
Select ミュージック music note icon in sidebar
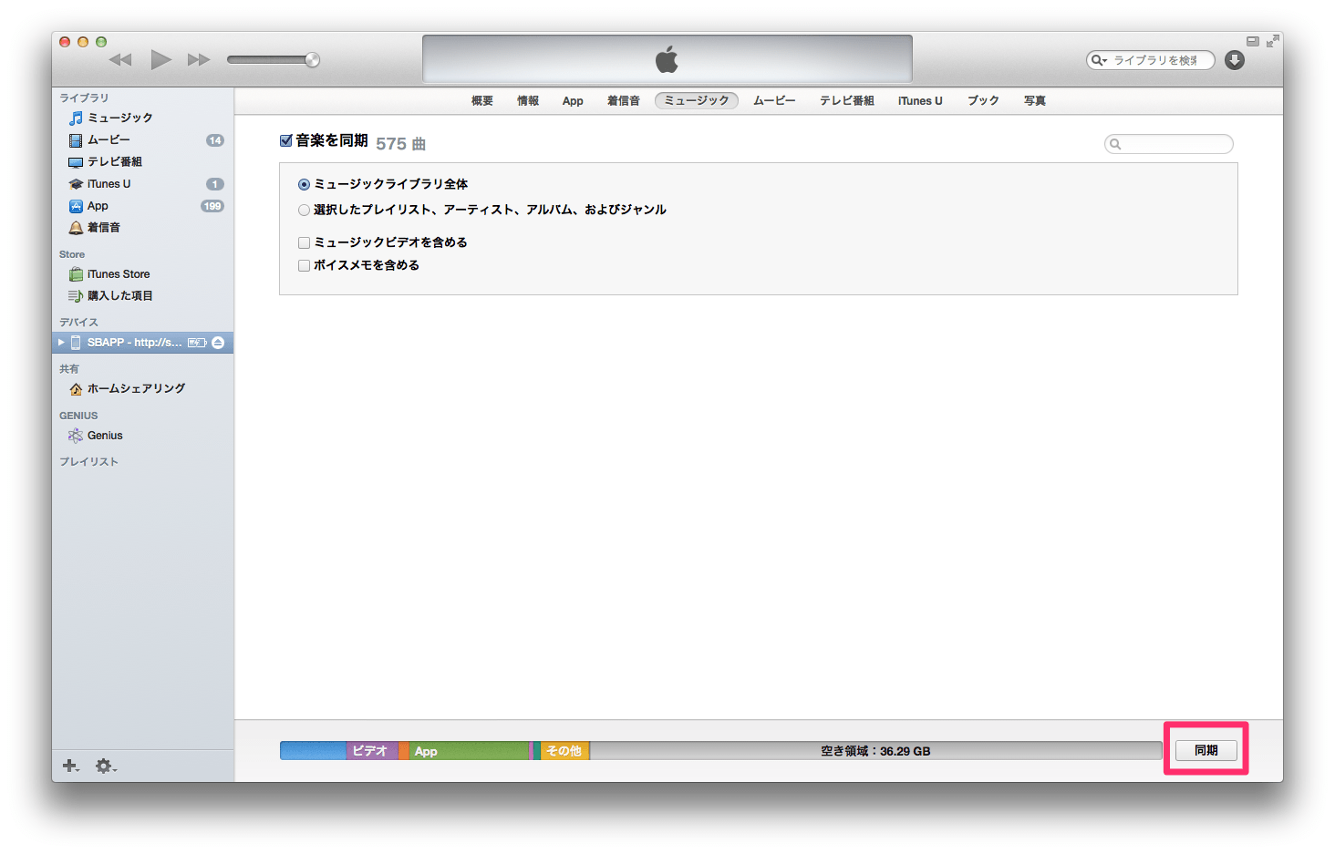point(76,118)
